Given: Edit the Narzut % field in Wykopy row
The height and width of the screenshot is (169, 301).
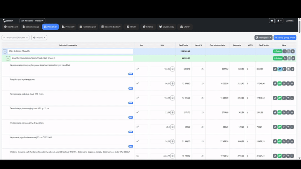Looking at the screenshot, I should coord(198,69).
